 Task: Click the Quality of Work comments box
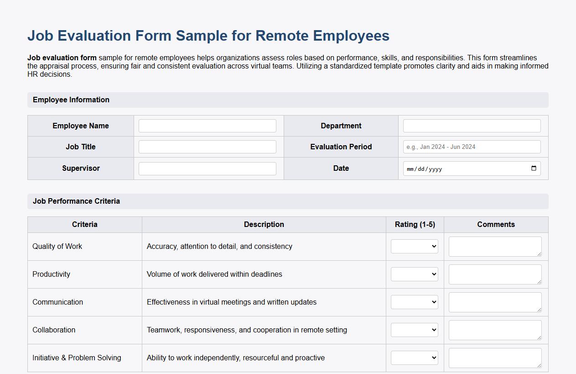[x=495, y=246]
